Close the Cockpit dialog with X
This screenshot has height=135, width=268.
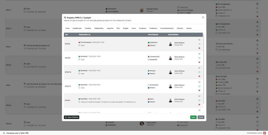pos(203,17)
